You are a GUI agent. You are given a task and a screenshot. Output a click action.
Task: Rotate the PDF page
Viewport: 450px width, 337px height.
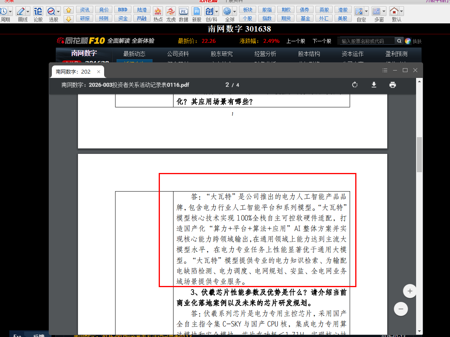click(355, 85)
